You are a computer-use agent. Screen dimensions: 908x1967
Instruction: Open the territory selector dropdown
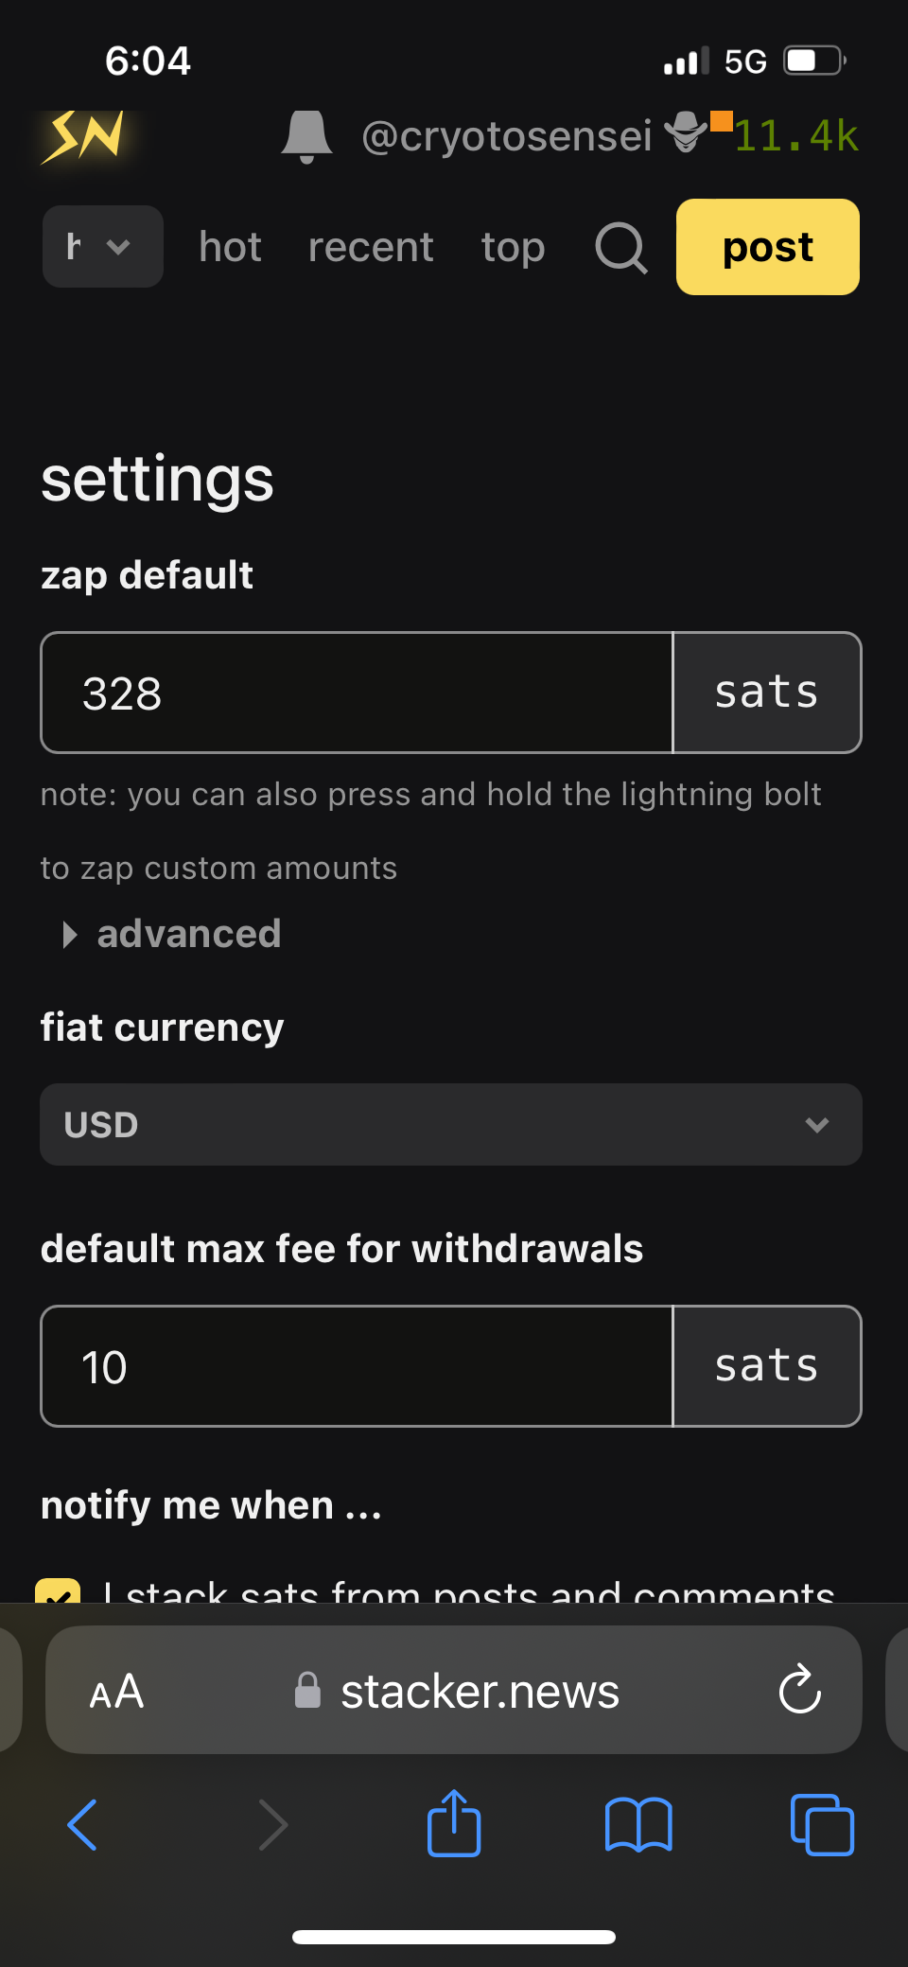click(x=102, y=247)
